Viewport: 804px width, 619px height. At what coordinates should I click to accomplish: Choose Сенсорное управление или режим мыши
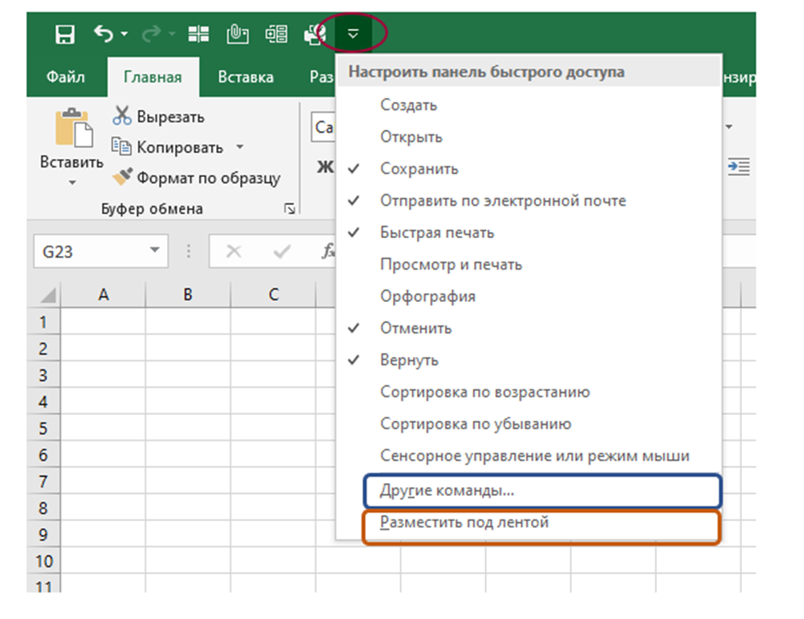tap(529, 456)
